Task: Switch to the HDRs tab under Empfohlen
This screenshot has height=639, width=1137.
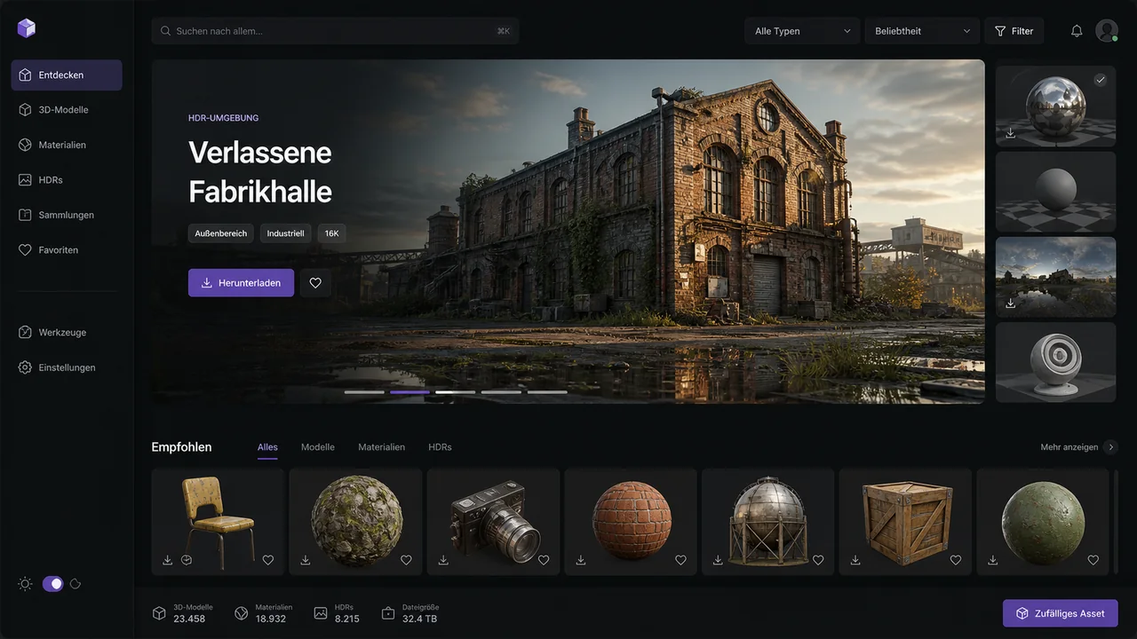Action: [x=440, y=447]
